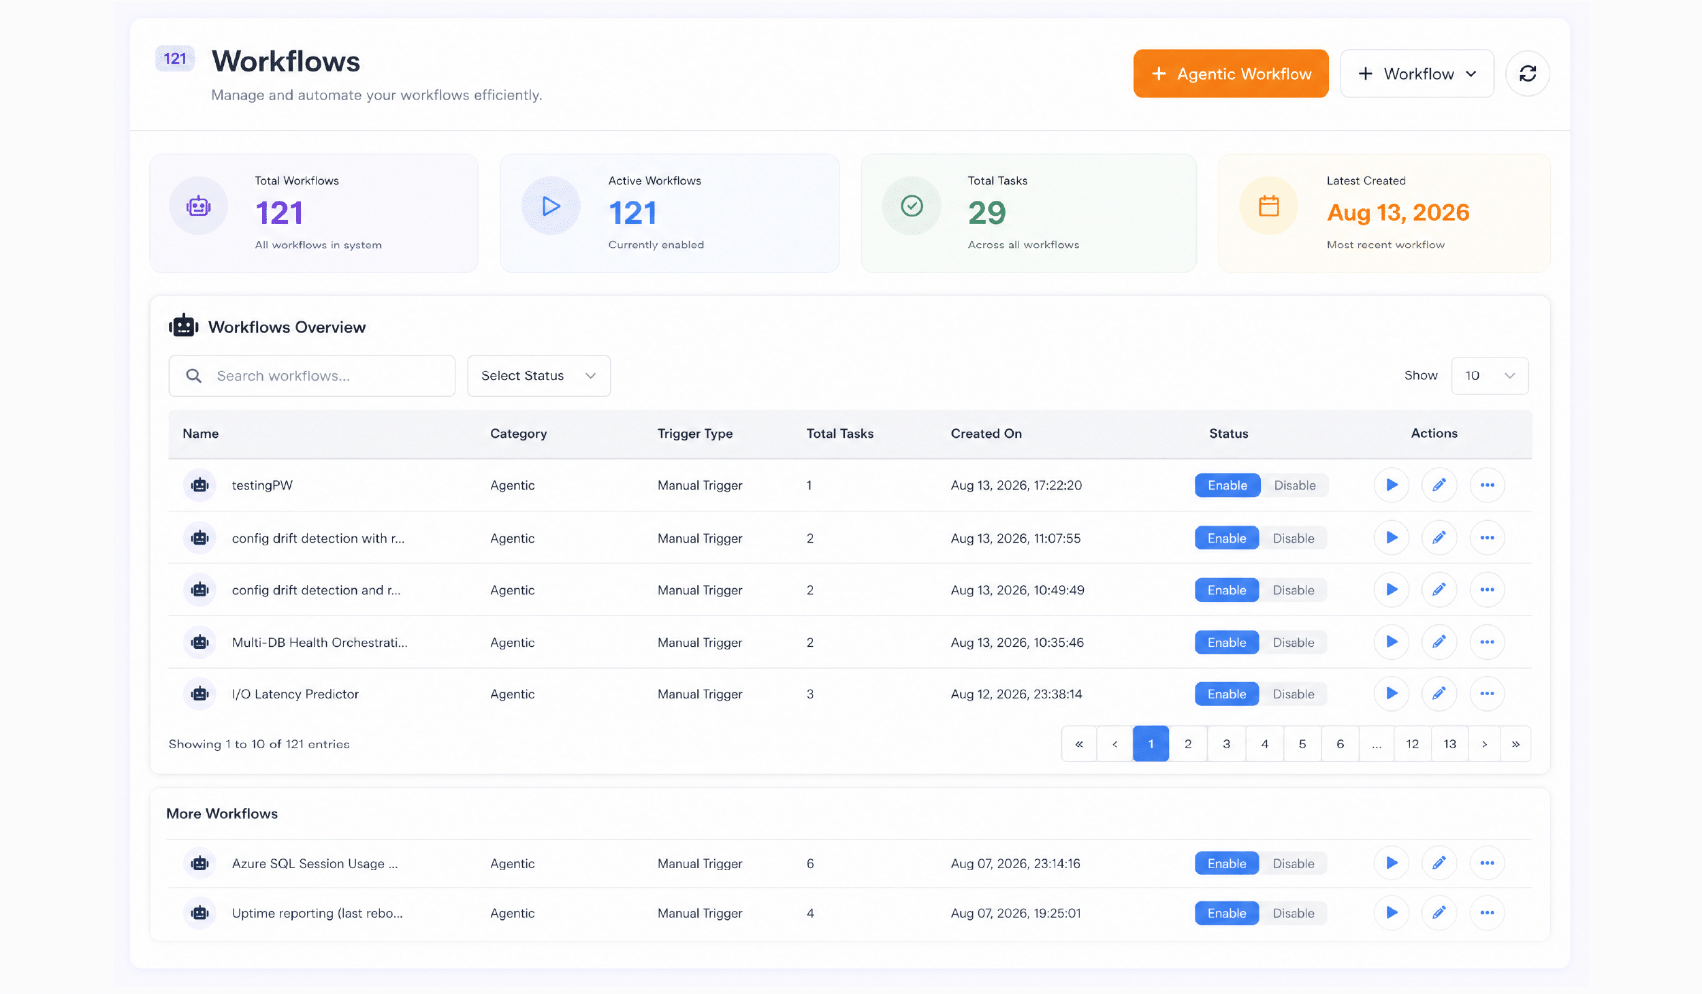
Task: Disable the I/O Latency Predictor workflow
Action: pyautogui.click(x=1293, y=694)
